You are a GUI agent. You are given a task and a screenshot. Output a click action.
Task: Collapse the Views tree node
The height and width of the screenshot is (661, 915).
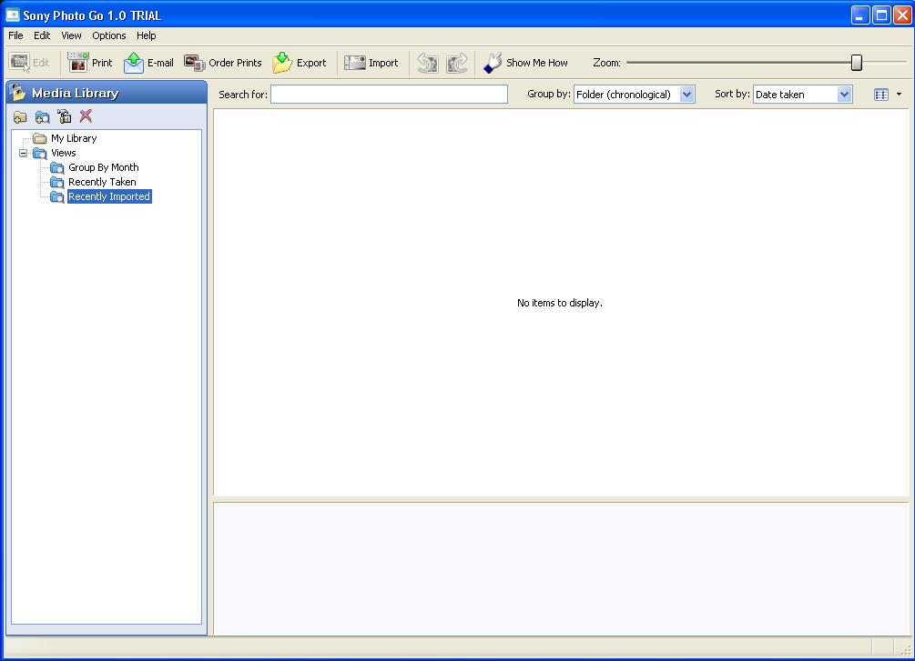tap(24, 154)
